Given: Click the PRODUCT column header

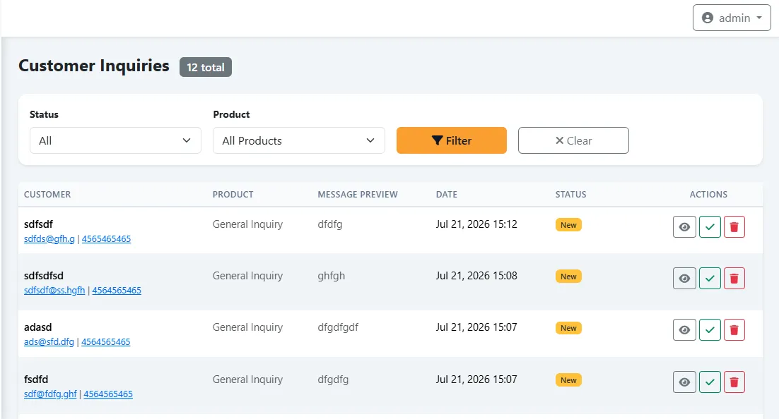Looking at the screenshot, I should coord(233,195).
